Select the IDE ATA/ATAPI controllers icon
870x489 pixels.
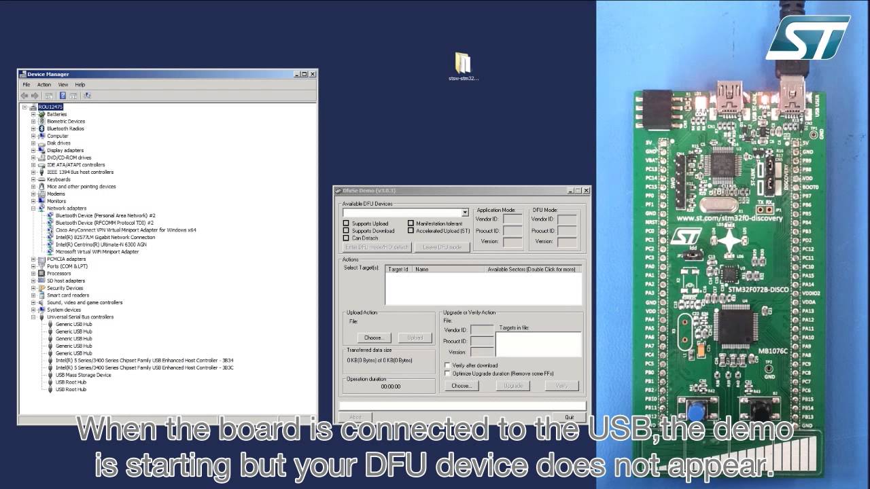click(x=41, y=165)
